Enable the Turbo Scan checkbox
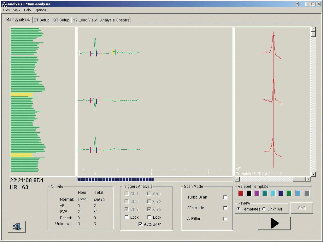323x242 pixels. tap(225, 197)
